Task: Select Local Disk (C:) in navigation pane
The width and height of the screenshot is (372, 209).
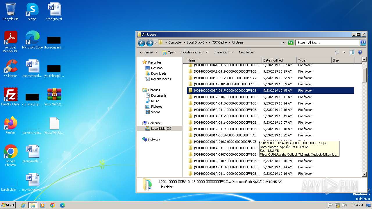Action: coord(161,129)
